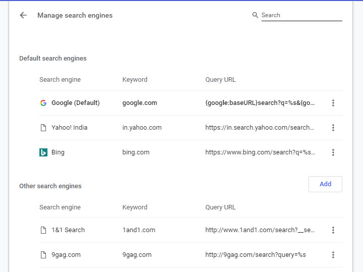Click Search engine header in default section

(x=60, y=80)
